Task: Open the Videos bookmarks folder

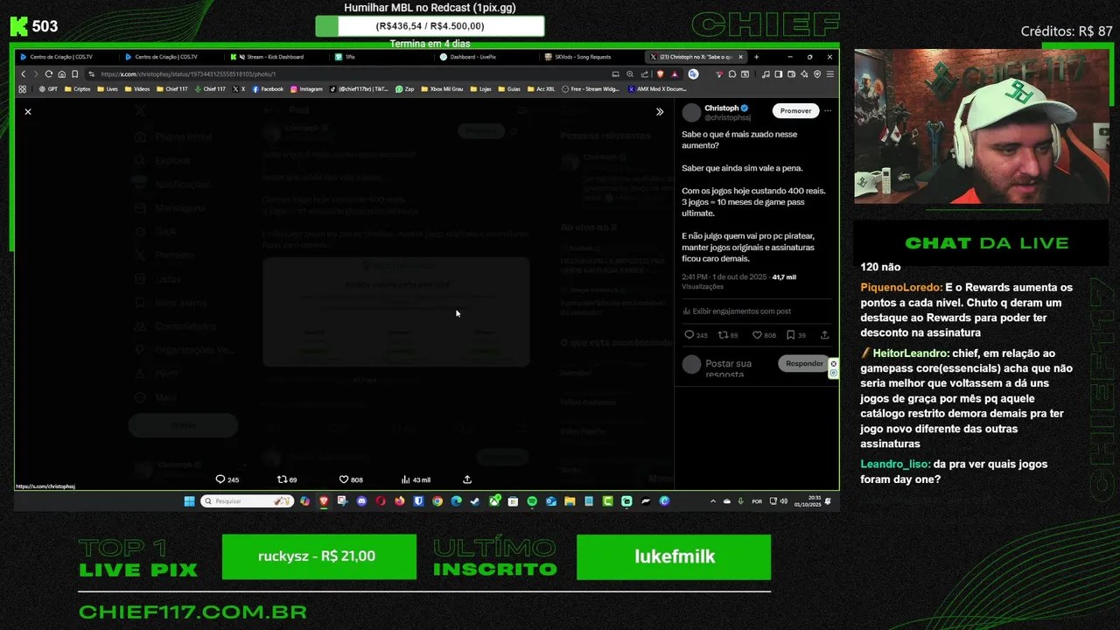Action: click(x=137, y=88)
